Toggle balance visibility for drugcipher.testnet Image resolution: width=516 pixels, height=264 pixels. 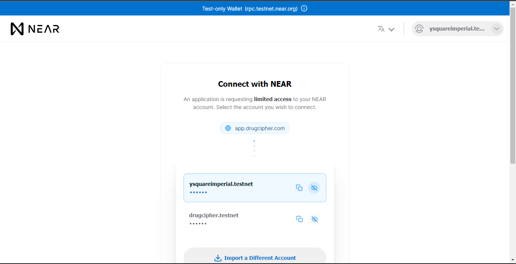pos(315,219)
